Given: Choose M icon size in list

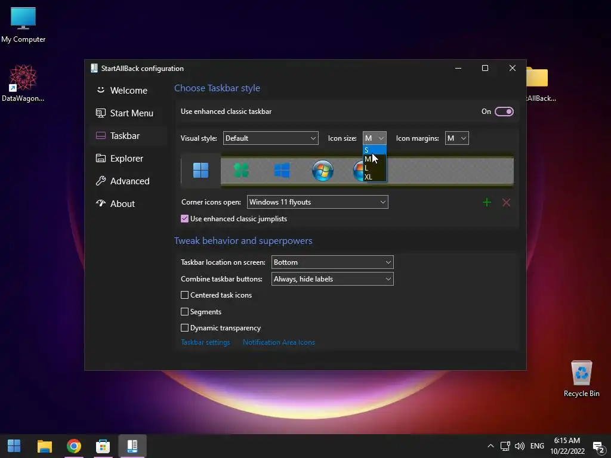Looking at the screenshot, I should pyautogui.click(x=375, y=159).
